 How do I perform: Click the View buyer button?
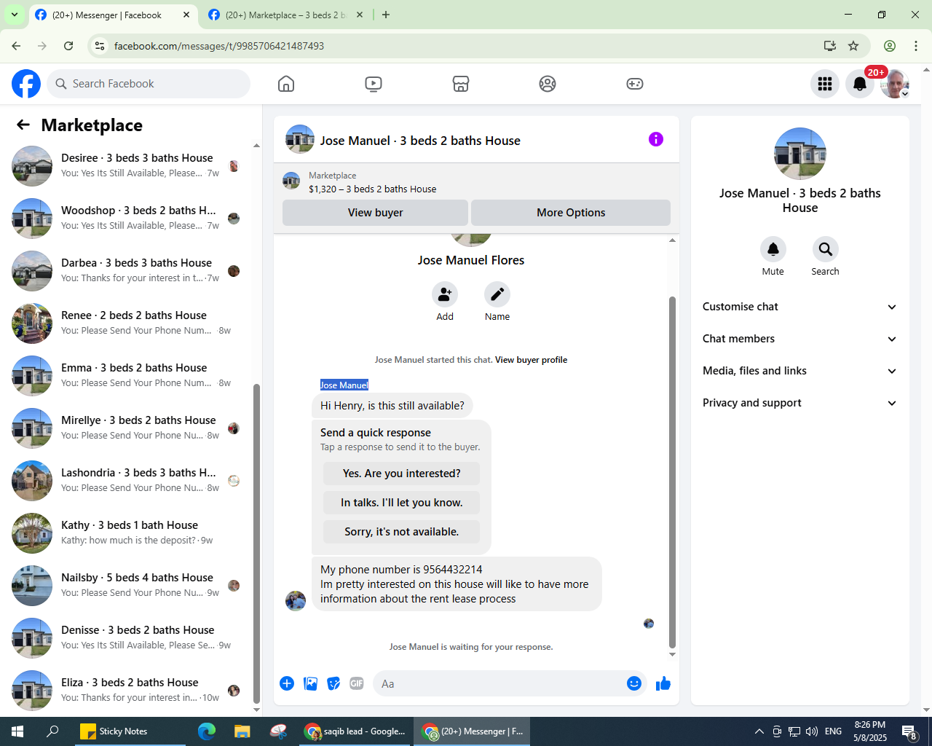coord(375,213)
